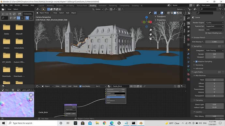The width and height of the screenshot is (225, 126).
Task: Open the Item sidebar tab
Action: [184, 18]
